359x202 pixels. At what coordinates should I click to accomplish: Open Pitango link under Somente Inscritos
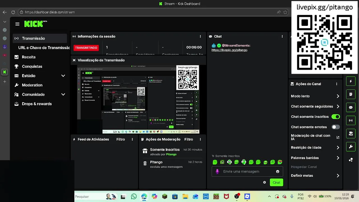point(171,154)
